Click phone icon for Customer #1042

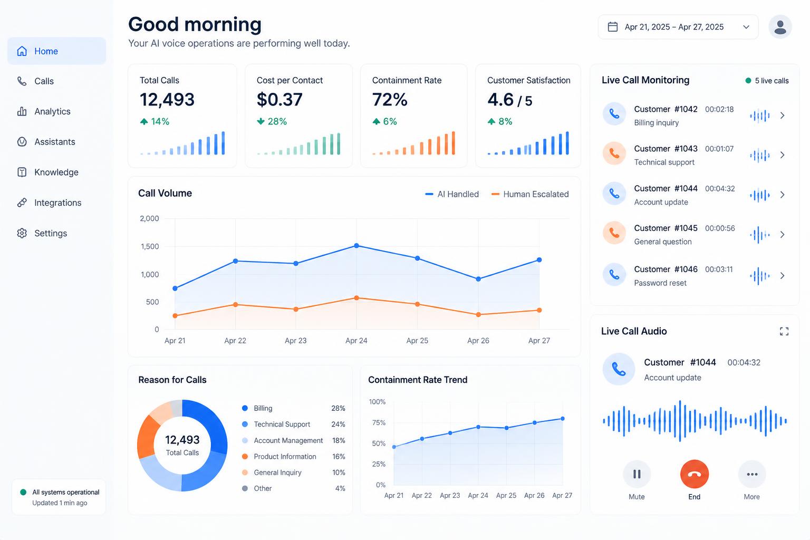pyautogui.click(x=614, y=113)
